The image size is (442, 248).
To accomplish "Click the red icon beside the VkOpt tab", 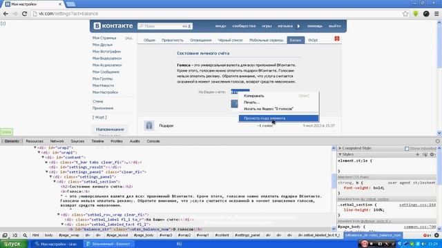I will click(x=337, y=39).
